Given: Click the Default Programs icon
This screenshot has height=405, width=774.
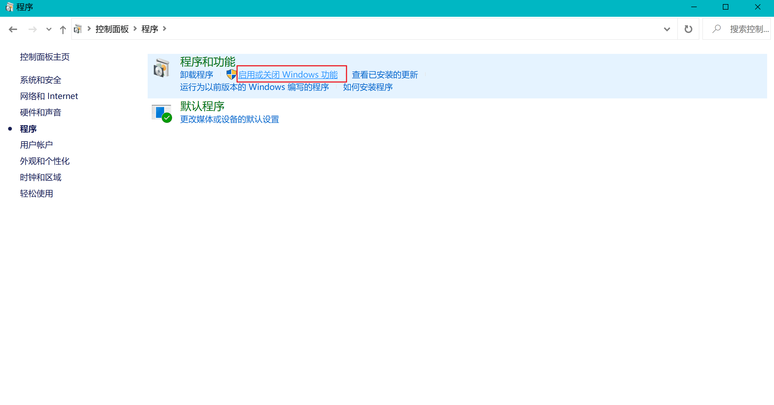Looking at the screenshot, I should [162, 113].
